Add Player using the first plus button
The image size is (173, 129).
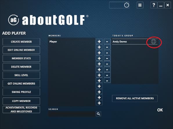click(99, 42)
